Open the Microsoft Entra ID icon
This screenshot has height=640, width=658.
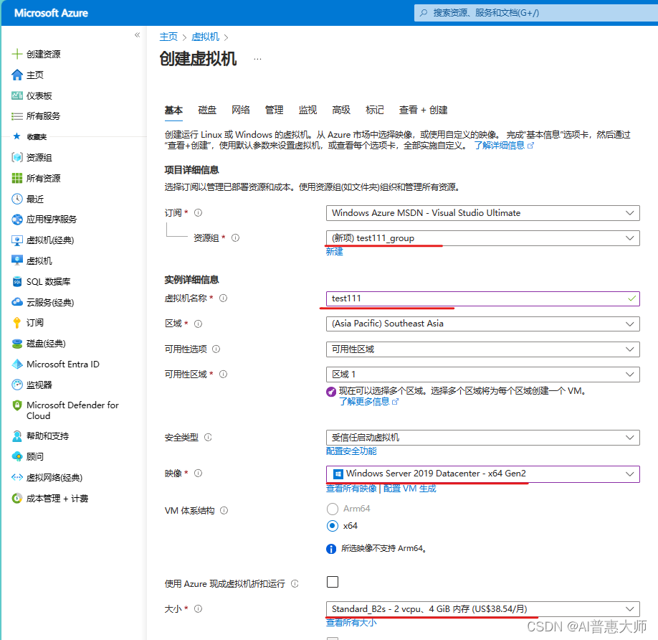(16, 364)
